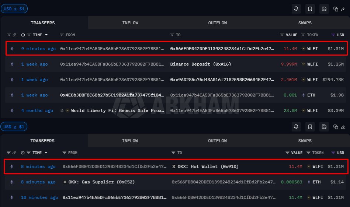Toggle the TIME sort arrow in the upper table
Screen dimensions: 350x207
coord(46,35)
